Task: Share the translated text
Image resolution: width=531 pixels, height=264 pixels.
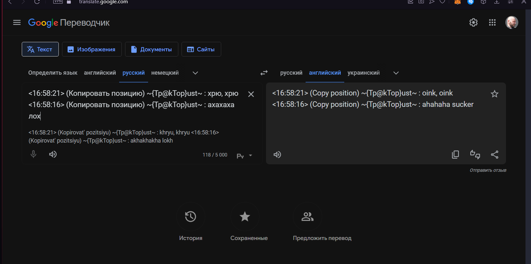Action: (x=494, y=155)
